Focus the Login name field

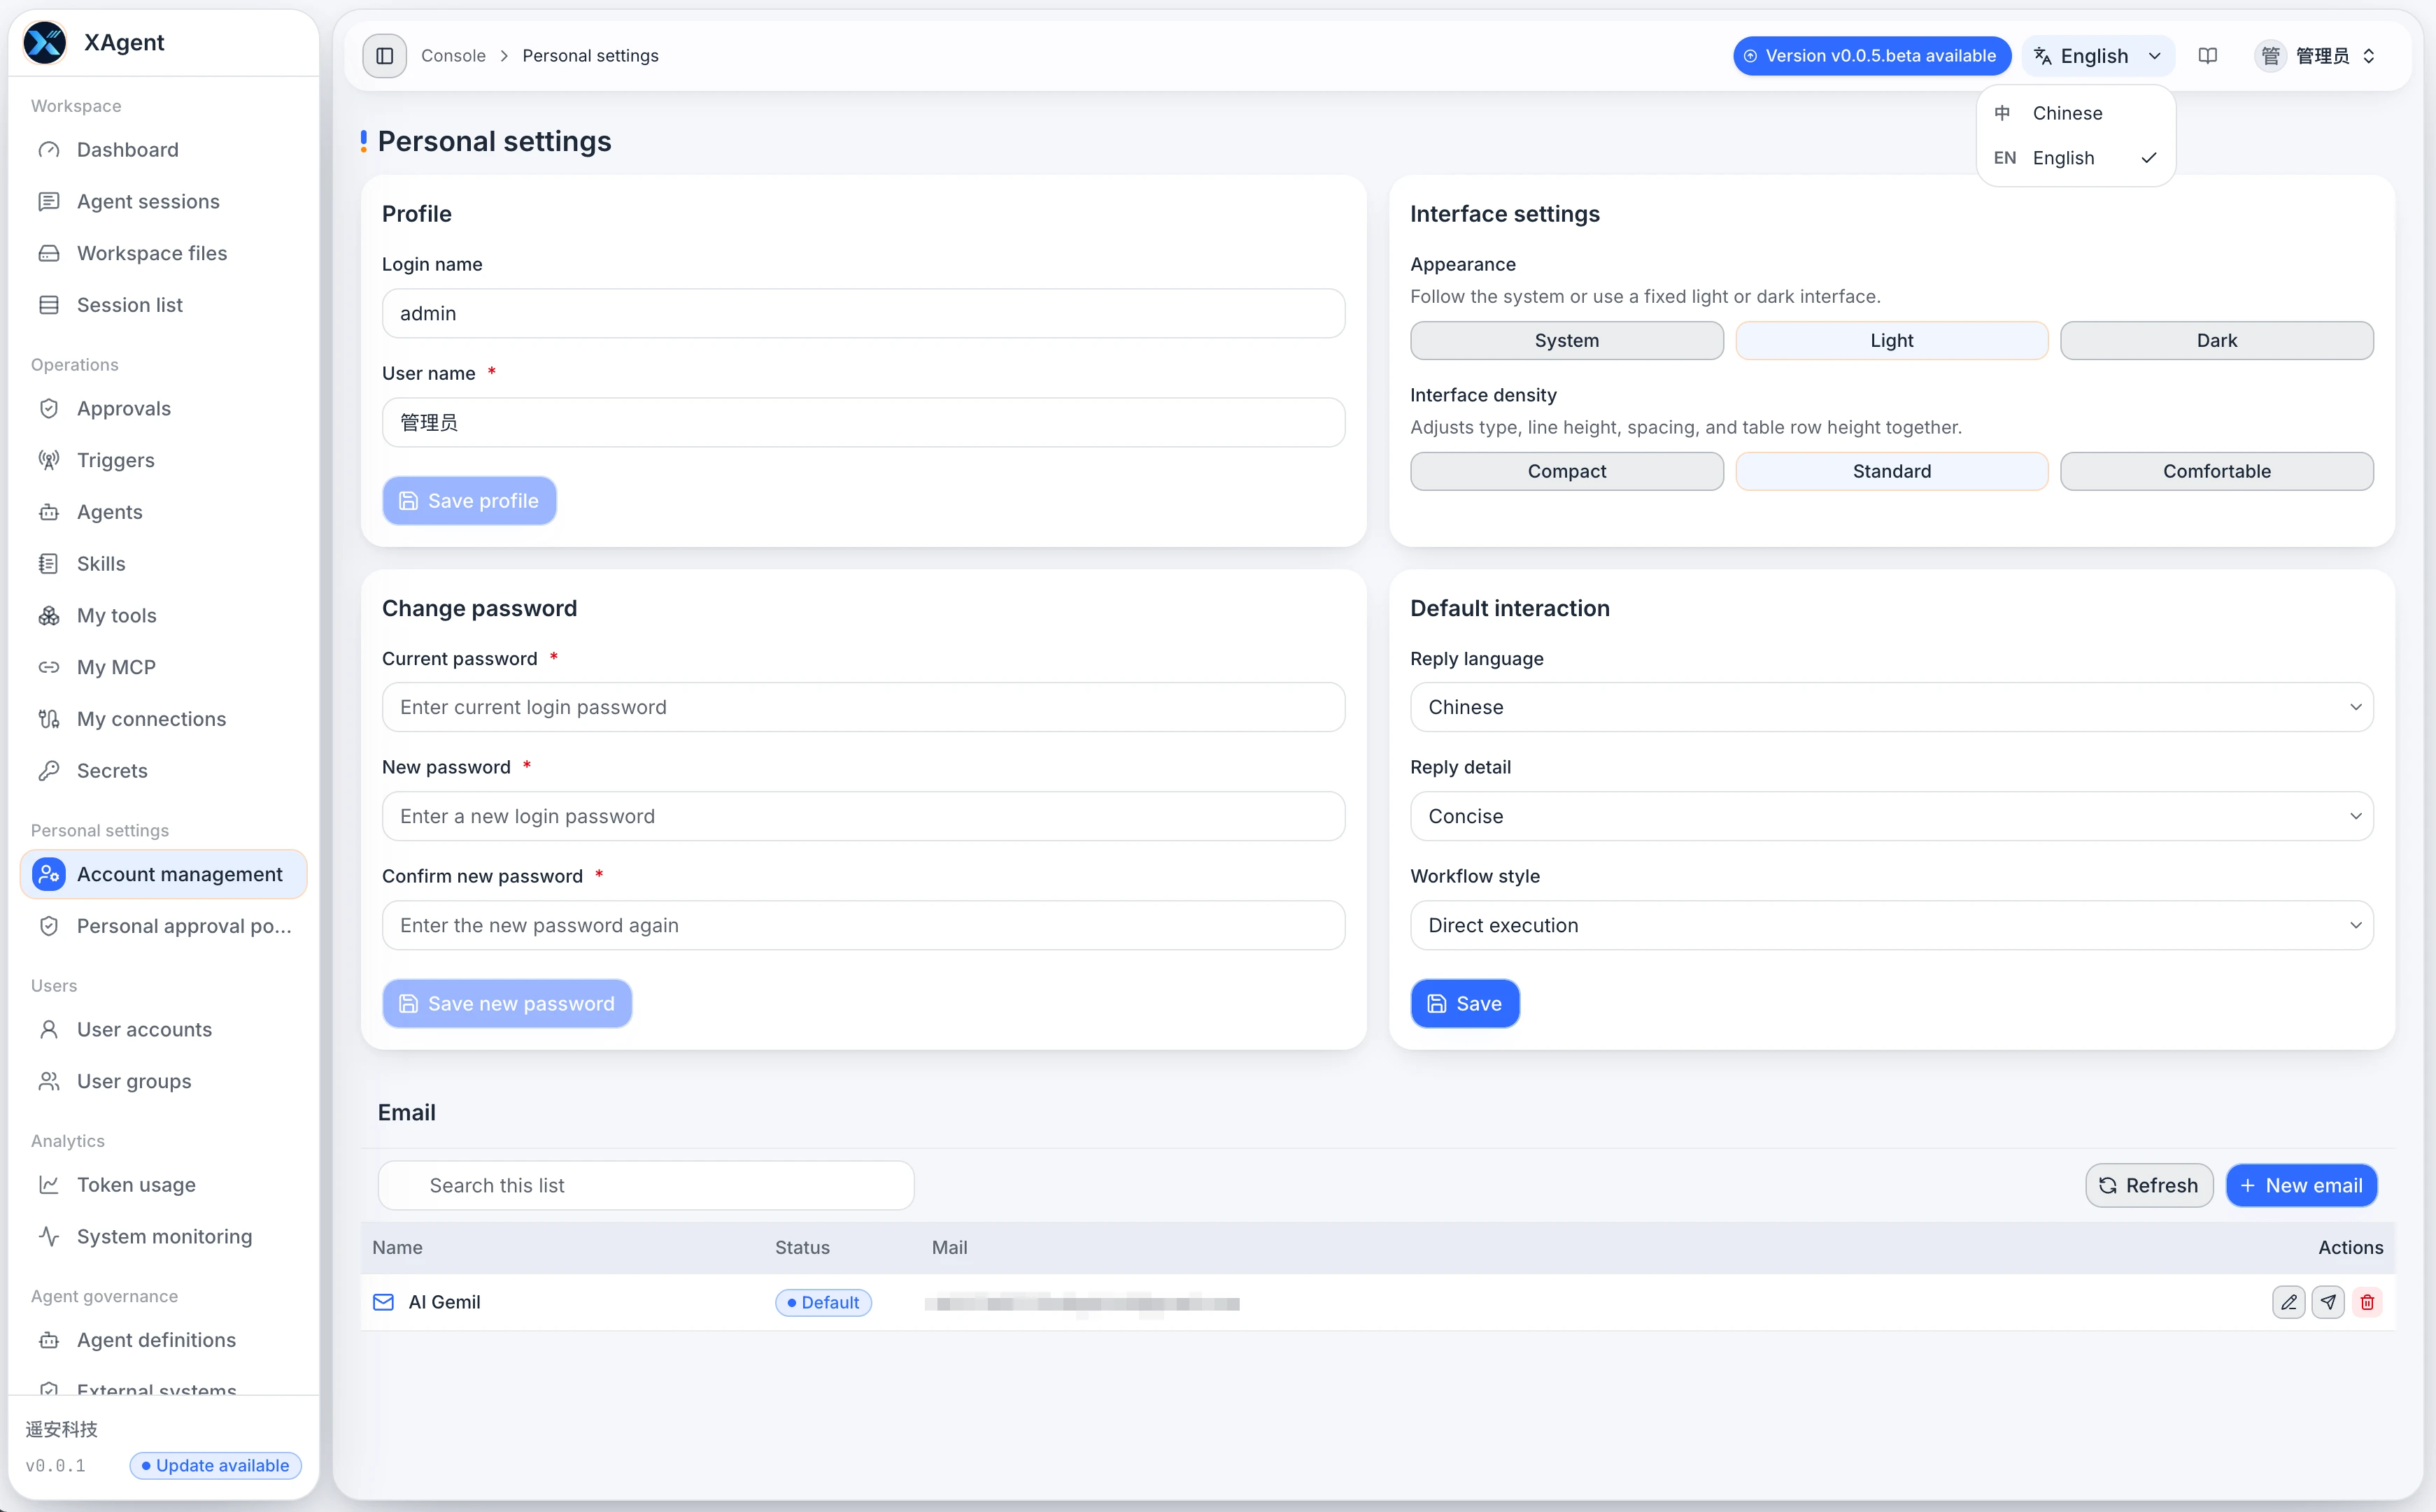pyautogui.click(x=863, y=313)
